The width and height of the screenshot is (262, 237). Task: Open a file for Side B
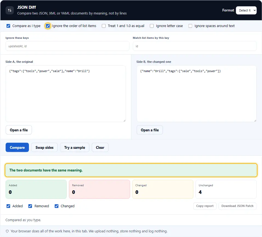[x=150, y=130]
